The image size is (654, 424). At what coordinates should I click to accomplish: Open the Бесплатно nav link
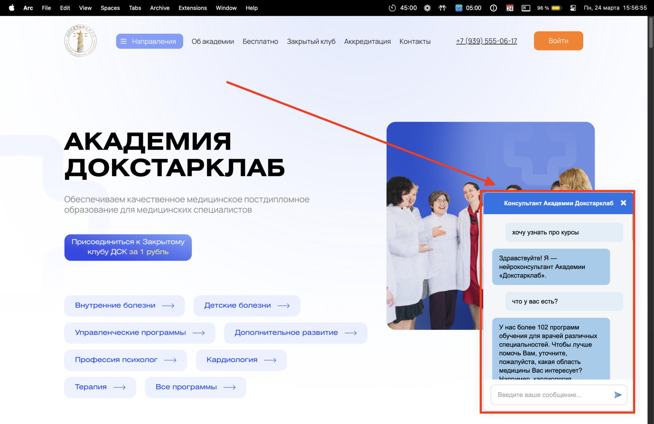pyautogui.click(x=260, y=41)
